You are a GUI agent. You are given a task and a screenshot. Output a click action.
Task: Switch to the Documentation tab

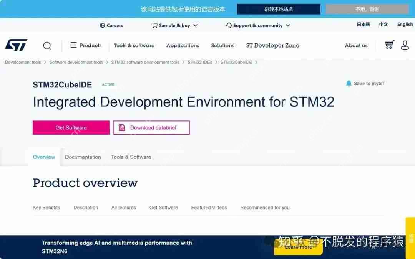83,157
